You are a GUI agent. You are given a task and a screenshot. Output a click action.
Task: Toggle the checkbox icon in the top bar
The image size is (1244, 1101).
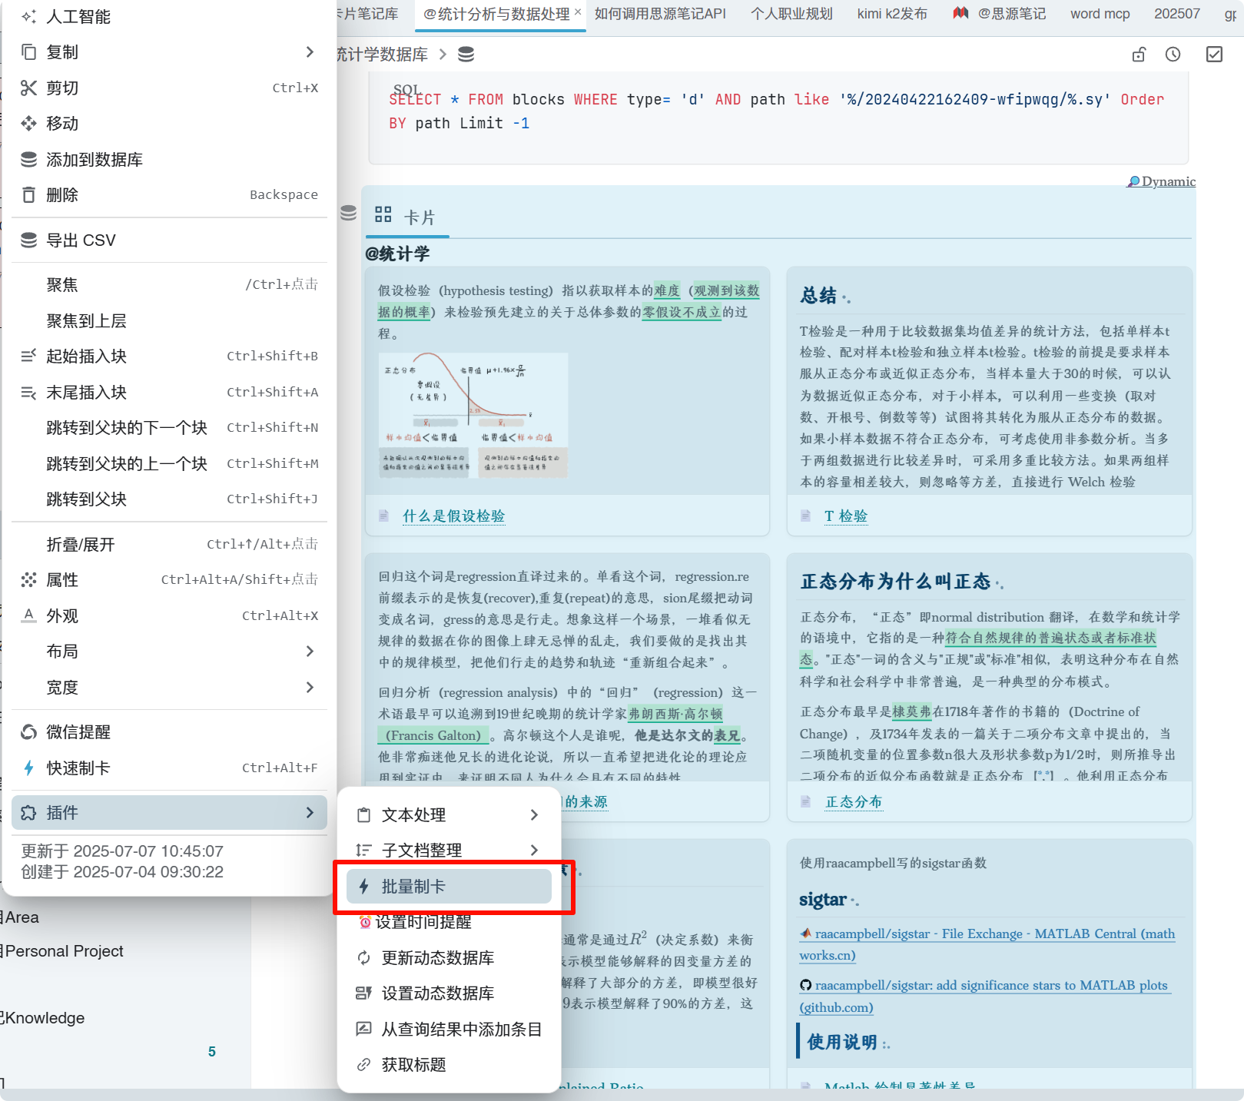1214,55
